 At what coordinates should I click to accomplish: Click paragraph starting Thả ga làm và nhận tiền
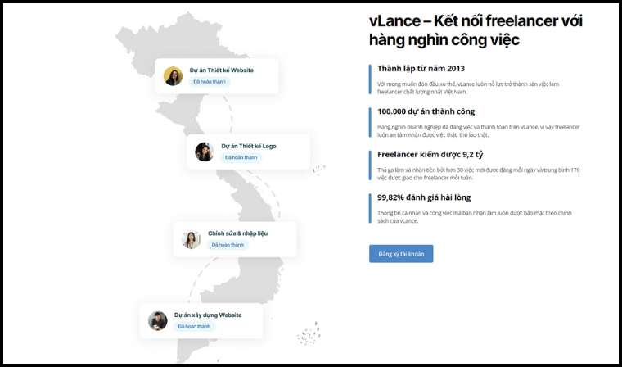479,174
